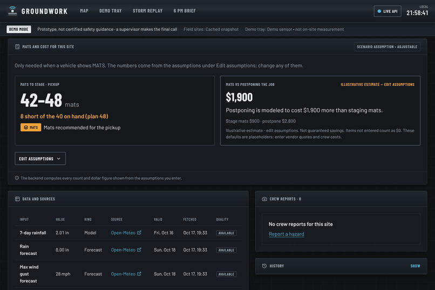Click the 0.00 in rain forecast value
Viewport: 435px width, 290px height.
(x=62, y=250)
